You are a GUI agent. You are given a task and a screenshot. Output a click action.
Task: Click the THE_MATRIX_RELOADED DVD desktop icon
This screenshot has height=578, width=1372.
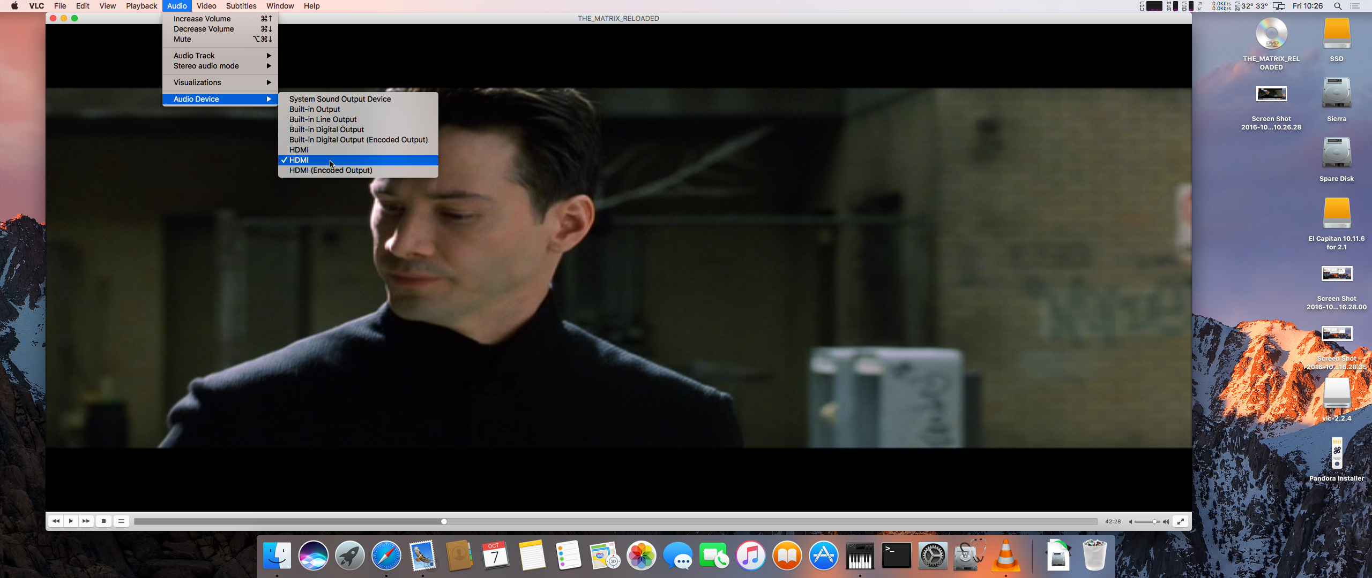tap(1271, 34)
